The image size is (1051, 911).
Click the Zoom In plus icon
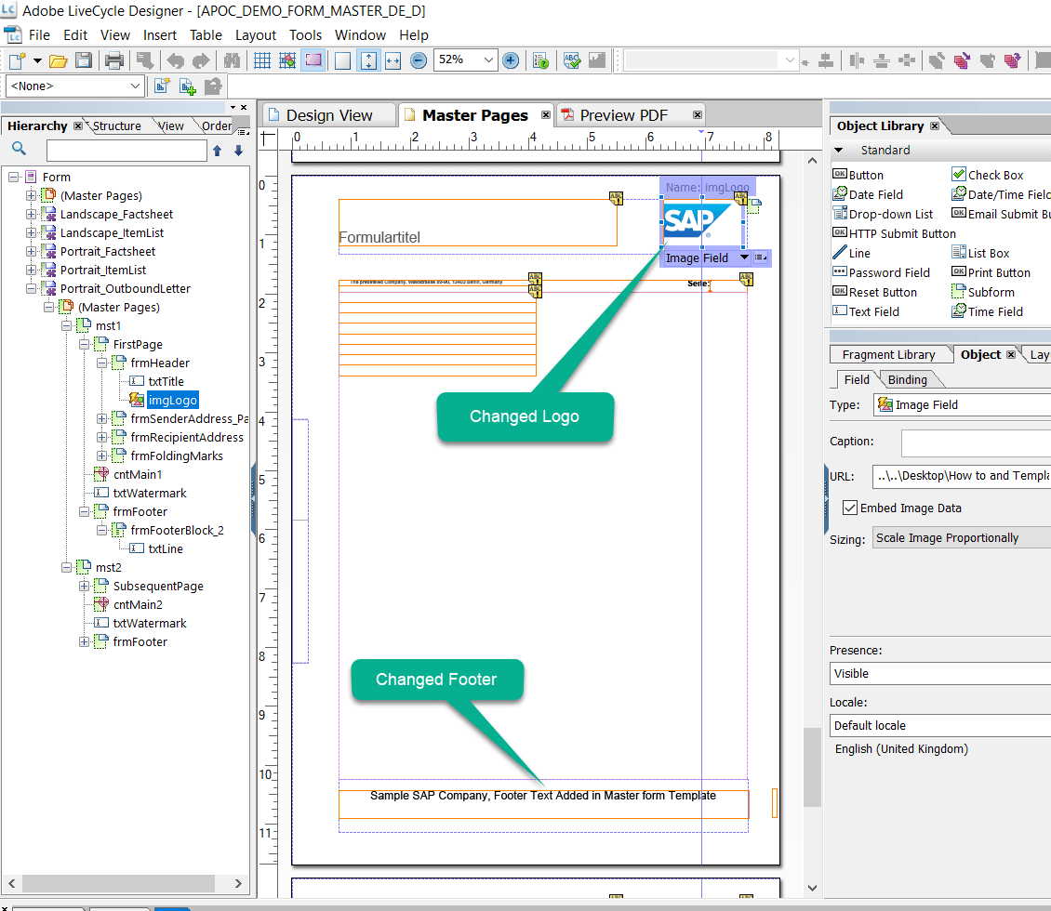[x=511, y=60]
